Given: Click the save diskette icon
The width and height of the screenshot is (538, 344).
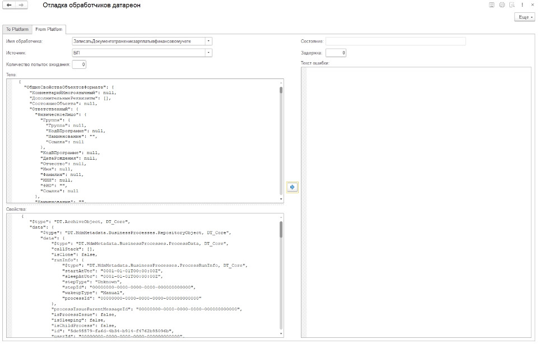Looking at the screenshot, I should point(491,5).
